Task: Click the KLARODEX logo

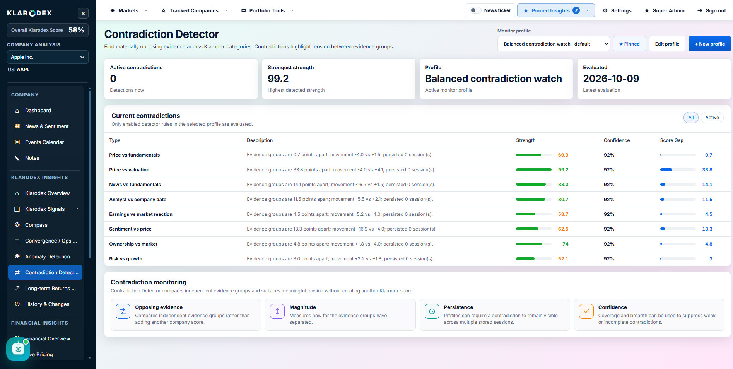Action: pyautogui.click(x=29, y=13)
